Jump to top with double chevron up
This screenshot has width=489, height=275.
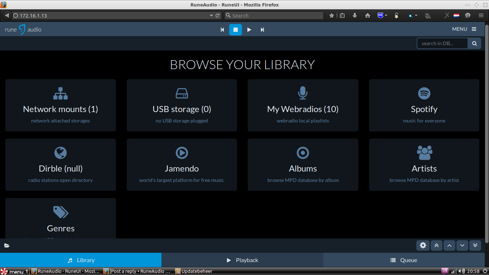coord(436,245)
